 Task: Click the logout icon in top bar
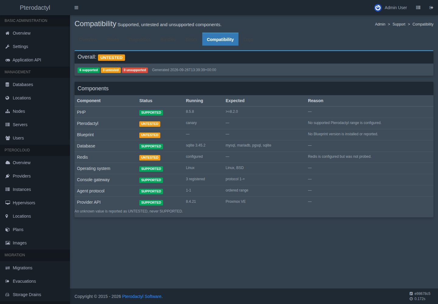click(x=431, y=8)
